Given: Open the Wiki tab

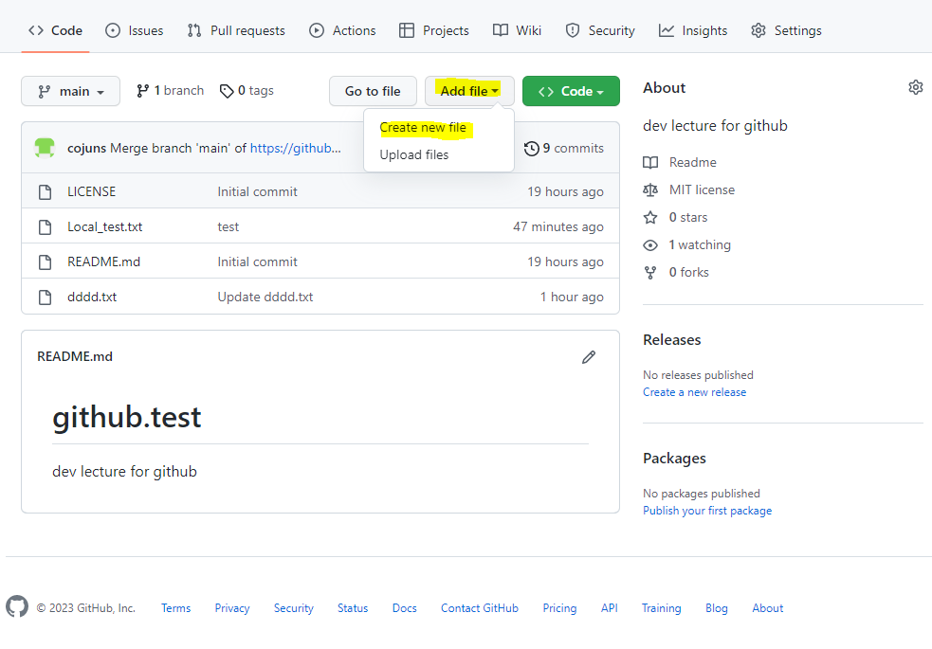Looking at the screenshot, I should tap(517, 30).
